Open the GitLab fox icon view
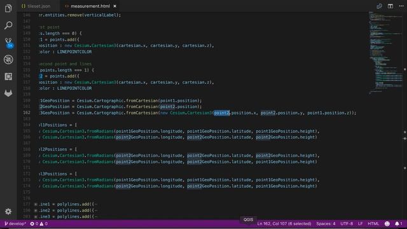 point(8,93)
